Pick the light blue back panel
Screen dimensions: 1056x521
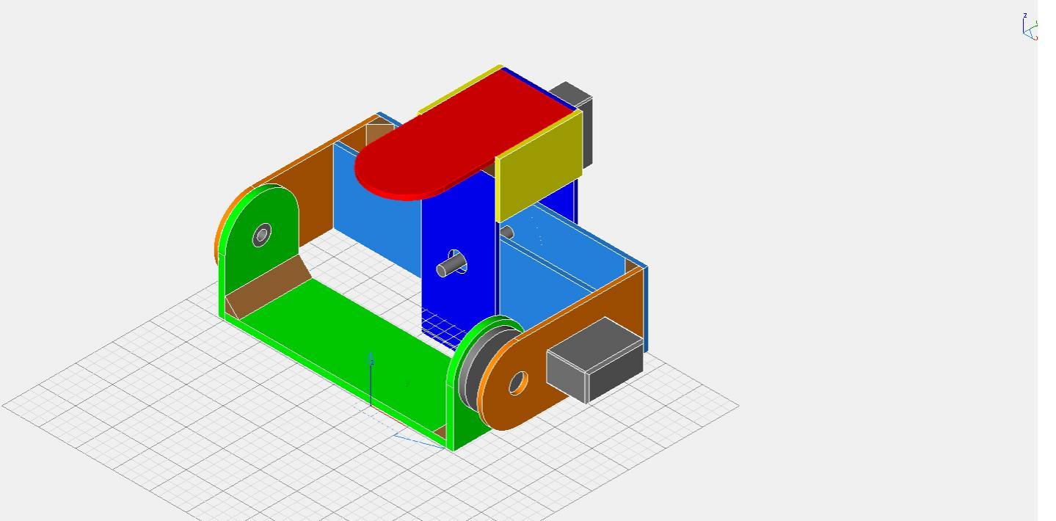(374, 213)
